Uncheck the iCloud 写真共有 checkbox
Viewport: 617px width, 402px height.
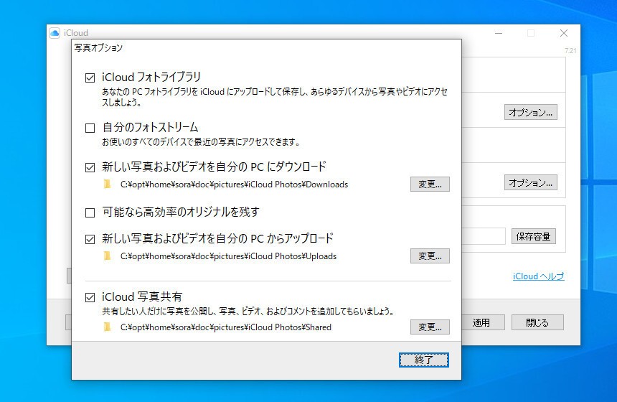coord(90,297)
